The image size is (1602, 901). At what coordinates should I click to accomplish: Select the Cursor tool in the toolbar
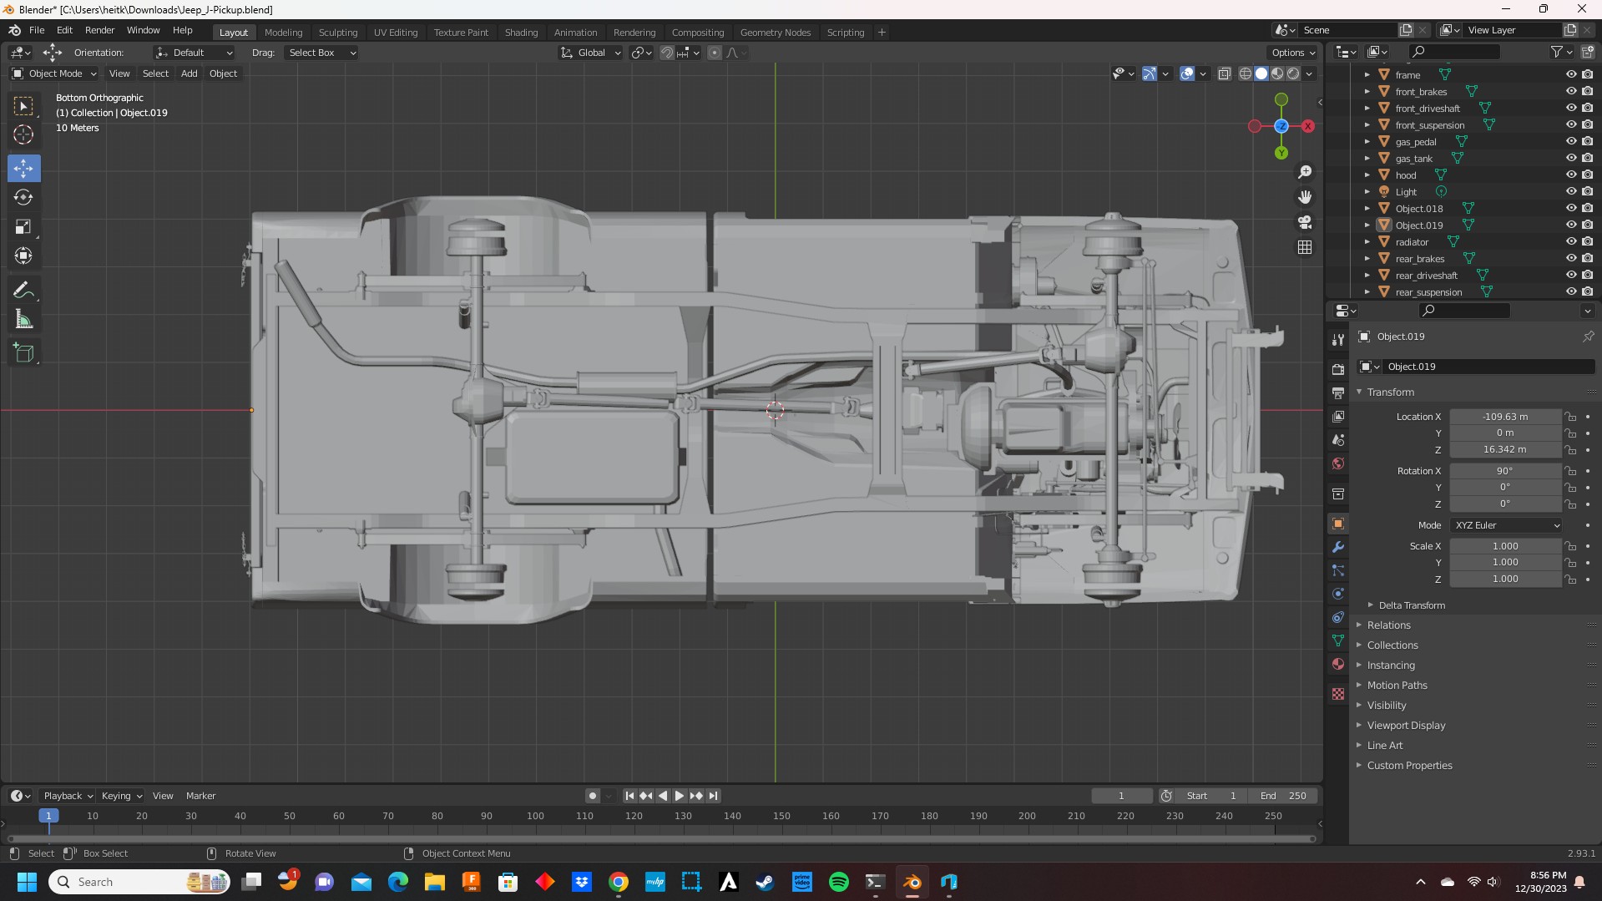[23, 134]
